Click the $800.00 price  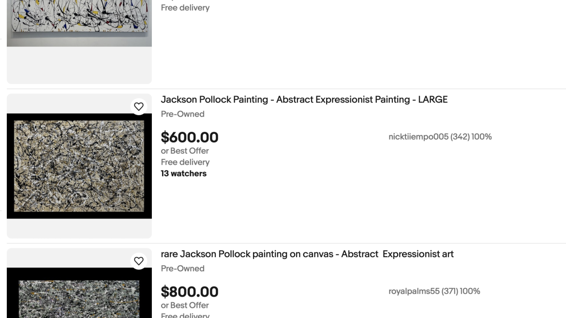pyautogui.click(x=190, y=292)
